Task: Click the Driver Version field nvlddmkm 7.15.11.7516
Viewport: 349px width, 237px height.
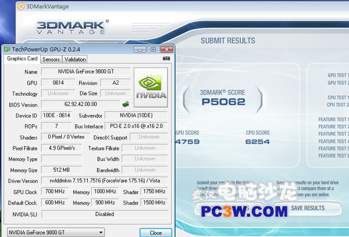Action: coord(105,181)
